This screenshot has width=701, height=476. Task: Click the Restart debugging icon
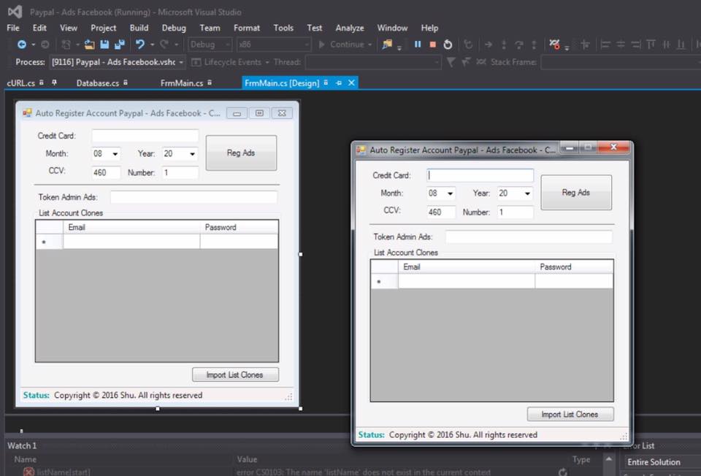click(448, 45)
